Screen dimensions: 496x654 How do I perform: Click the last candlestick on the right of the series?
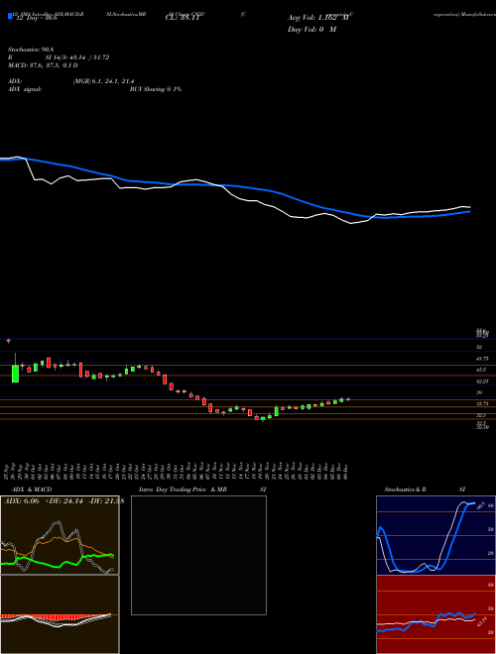[x=348, y=399]
